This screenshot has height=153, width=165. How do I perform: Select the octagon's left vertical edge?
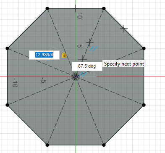(x=7, y=76)
